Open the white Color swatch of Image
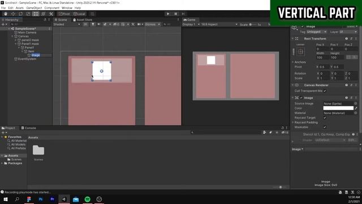 click(x=338, y=108)
